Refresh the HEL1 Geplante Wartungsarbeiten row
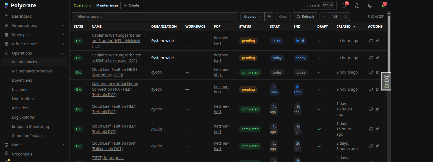 tap(371, 41)
